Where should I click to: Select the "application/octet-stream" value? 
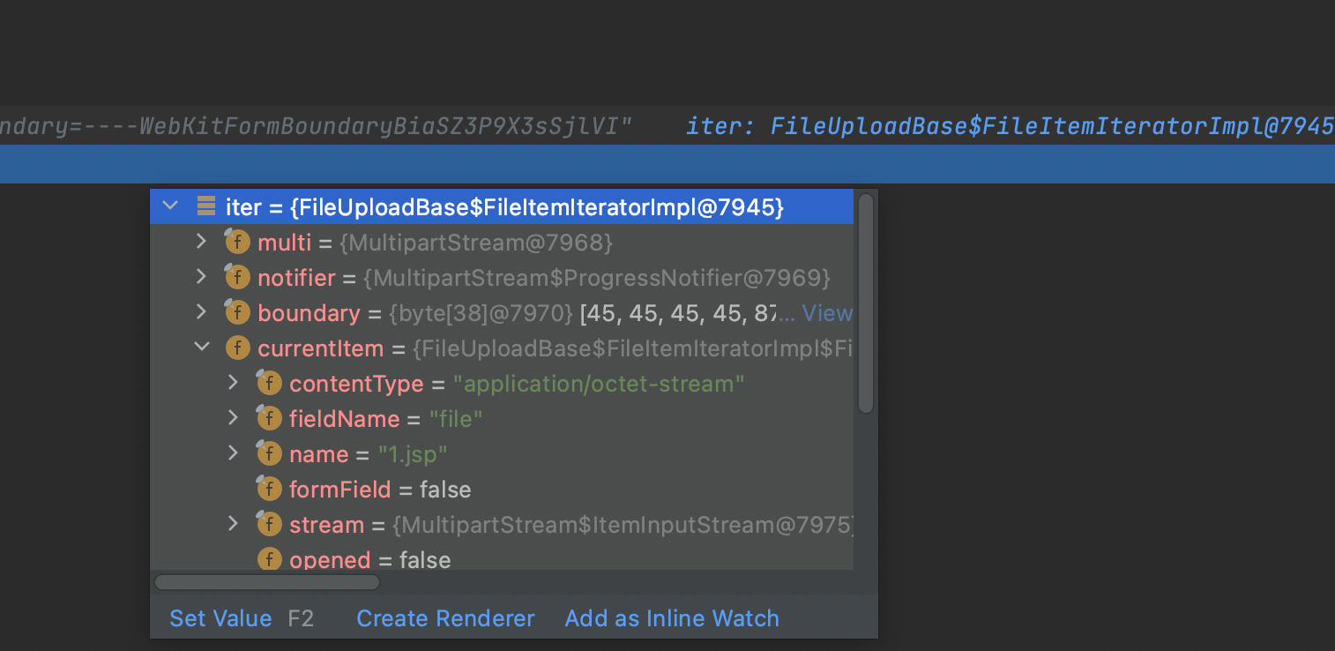[600, 384]
